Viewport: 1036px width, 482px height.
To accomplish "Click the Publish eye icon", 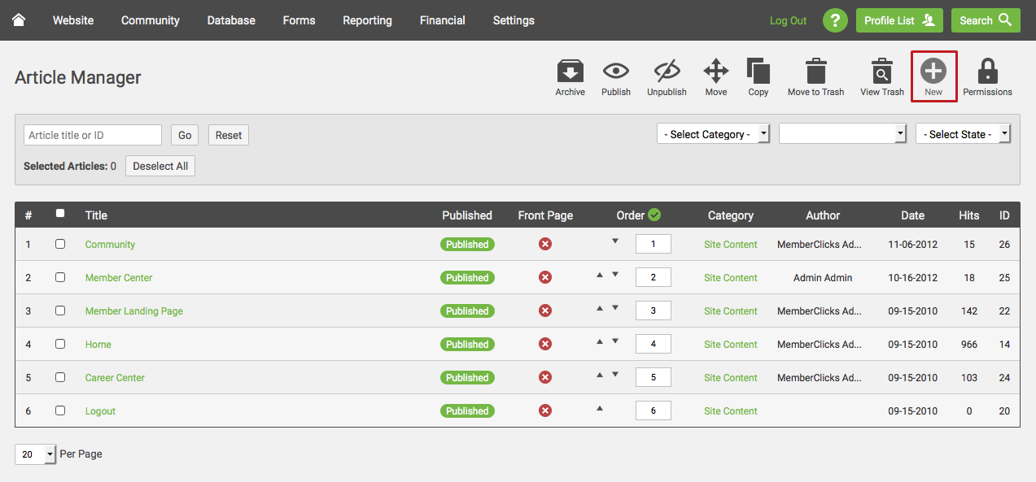I will click(x=615, y=72).
